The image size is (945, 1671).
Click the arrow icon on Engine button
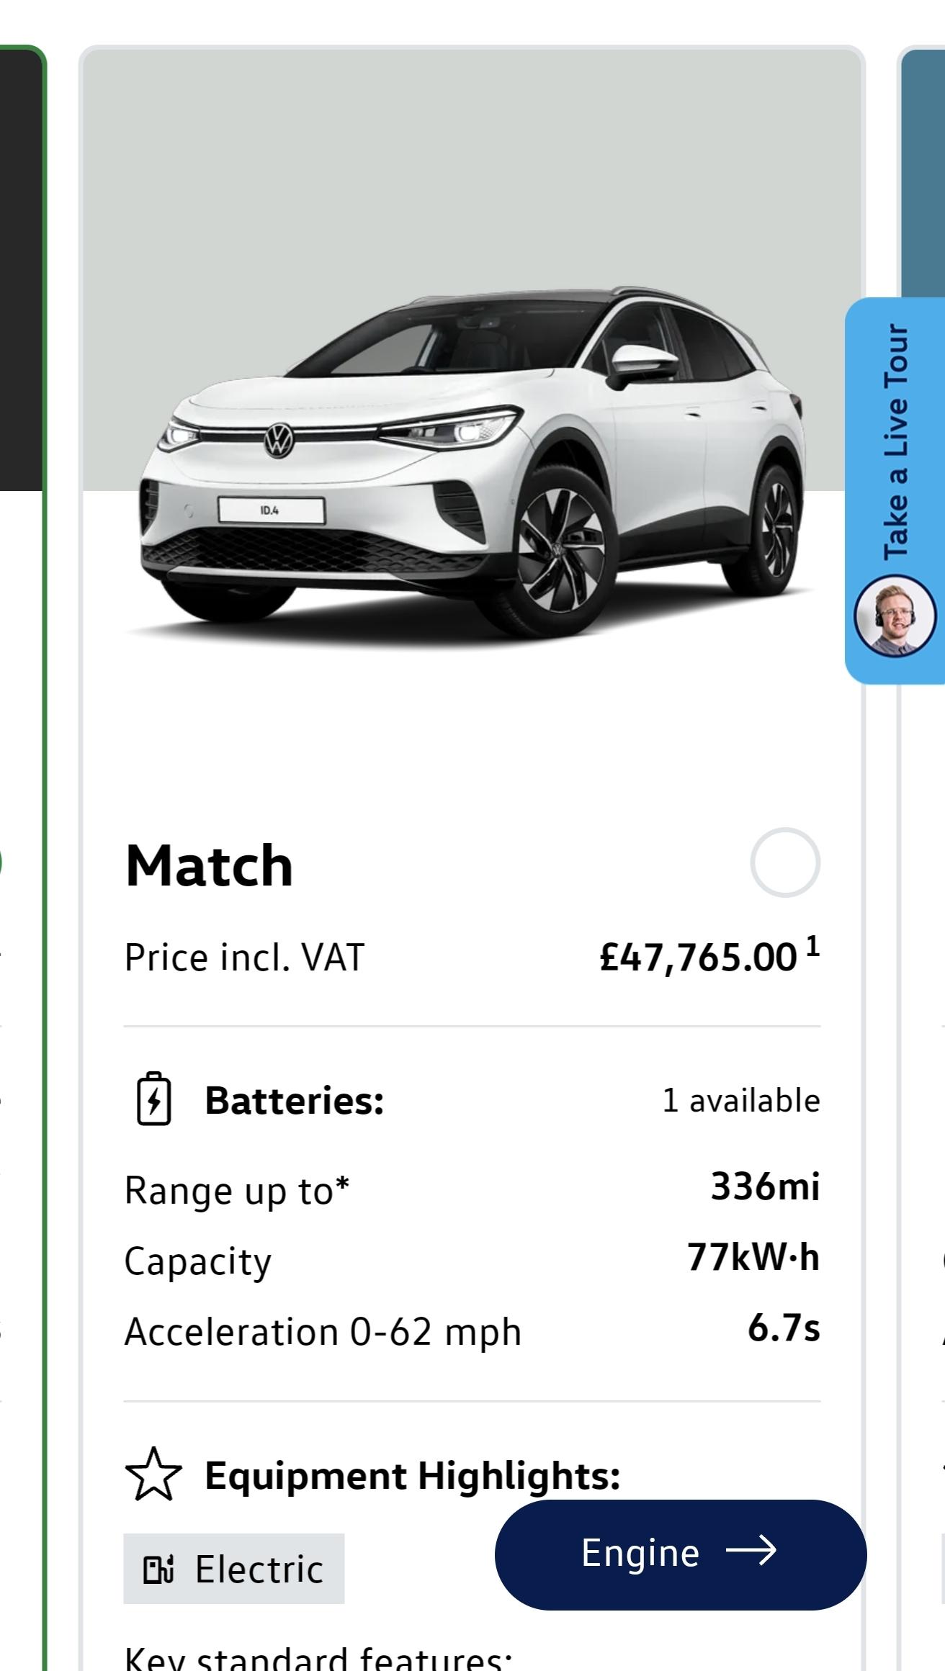click(x=751, y=1551)
